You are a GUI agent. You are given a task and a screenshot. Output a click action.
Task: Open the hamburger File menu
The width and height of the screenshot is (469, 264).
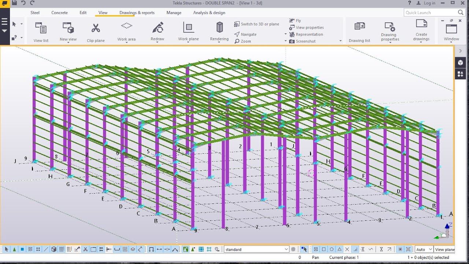[x=4, y=22]
